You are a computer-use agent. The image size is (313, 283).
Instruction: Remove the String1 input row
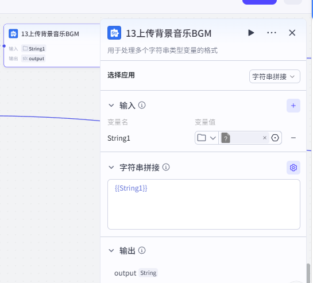pos(293,138)
